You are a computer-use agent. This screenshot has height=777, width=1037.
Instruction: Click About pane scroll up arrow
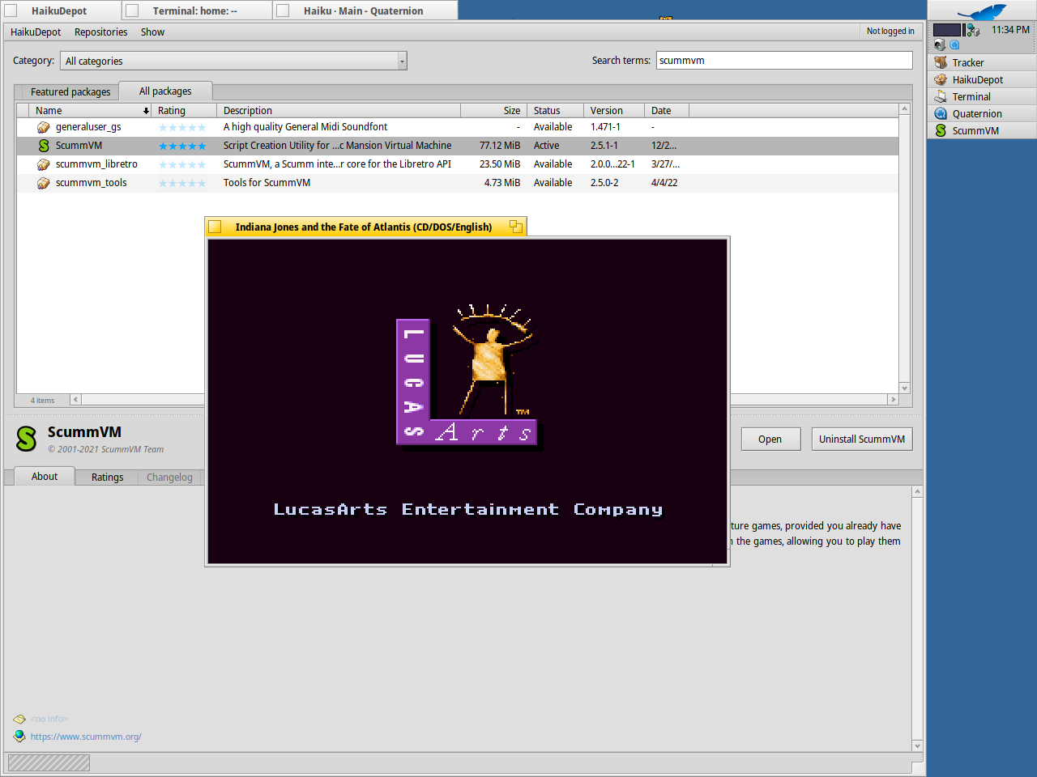click(x=917, y=491)
